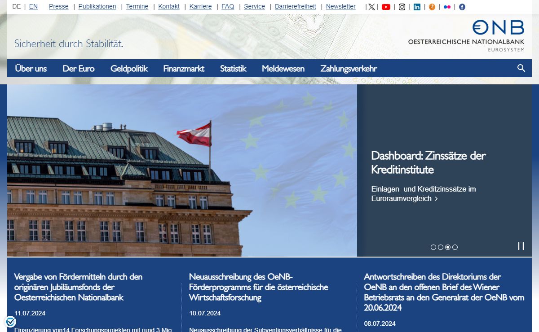The height and width of the screenshot is (332, 539).
Task: Open Dashboard: Zinssätze der Kreditinstitute headline
Action: (x=429, y=163)
